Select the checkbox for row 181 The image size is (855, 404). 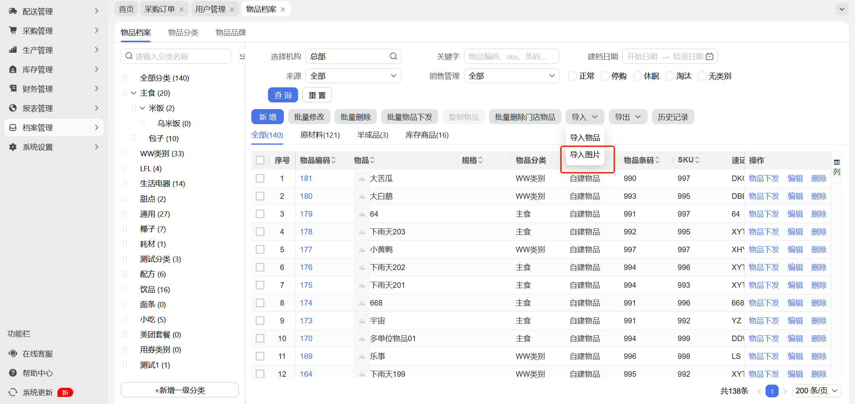point(260,179)
